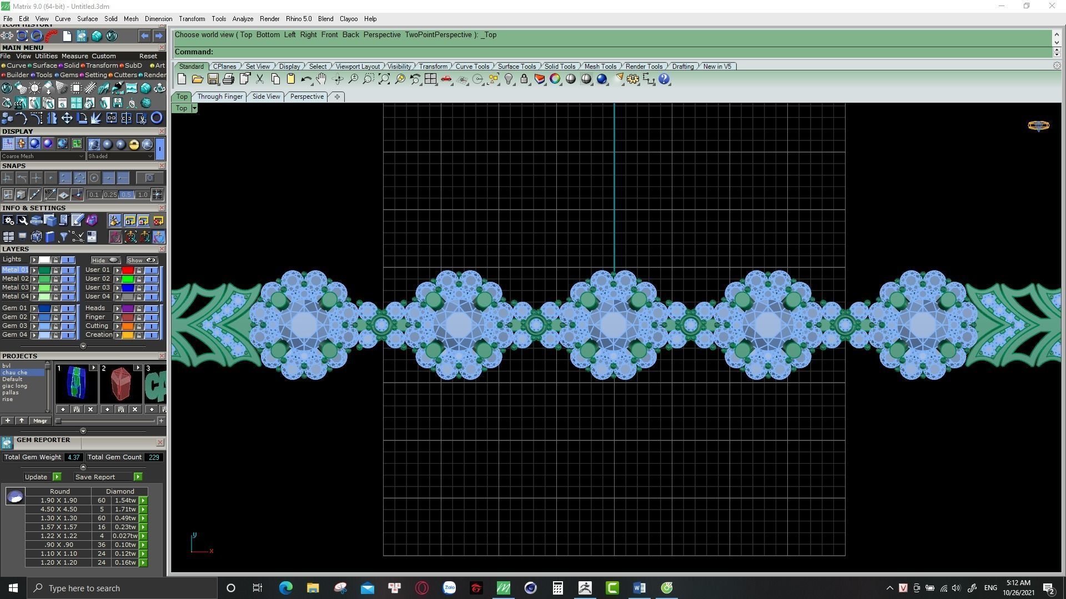Click the projects thumbnail size slider
Viewport: 1066px width, 599px height.
coord(105,421)
